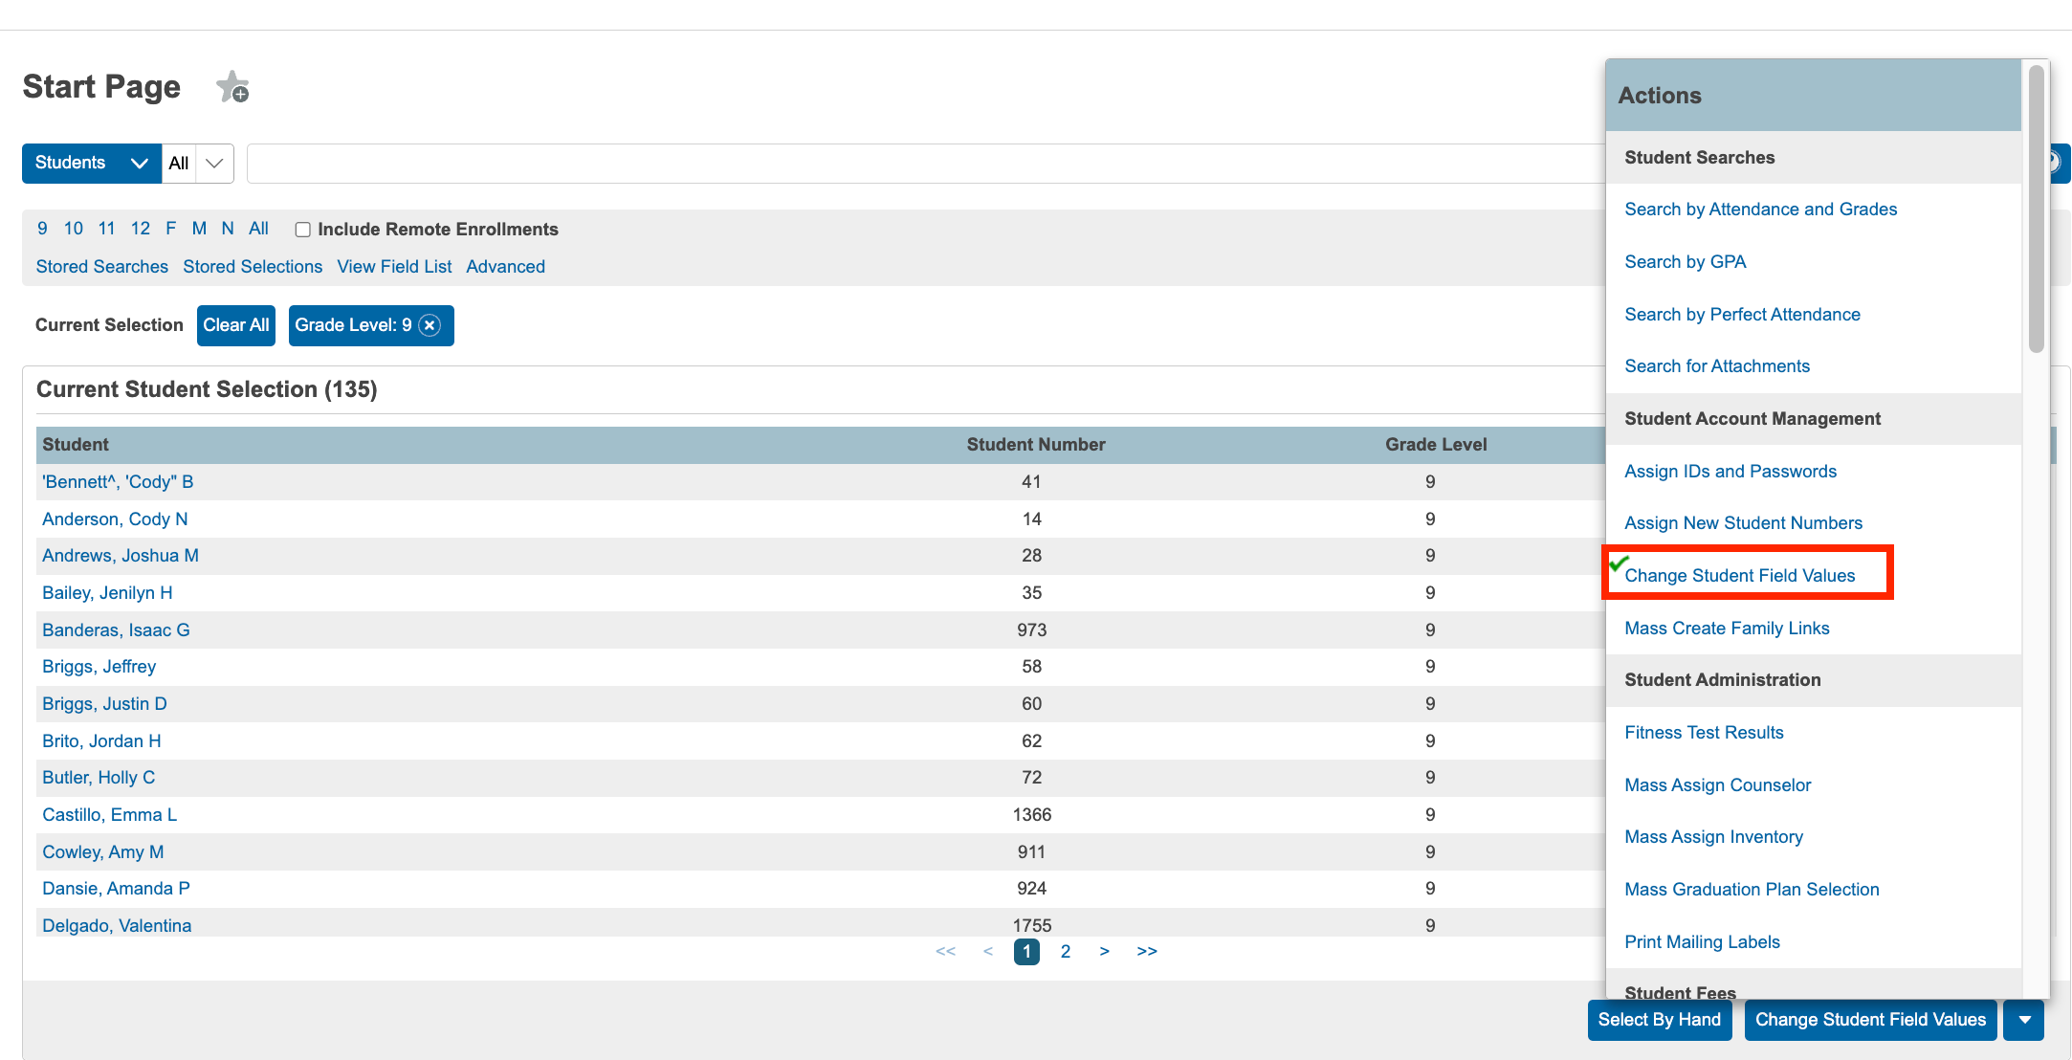
Task: Open Stored Searches
Action: tap(101, 266)
